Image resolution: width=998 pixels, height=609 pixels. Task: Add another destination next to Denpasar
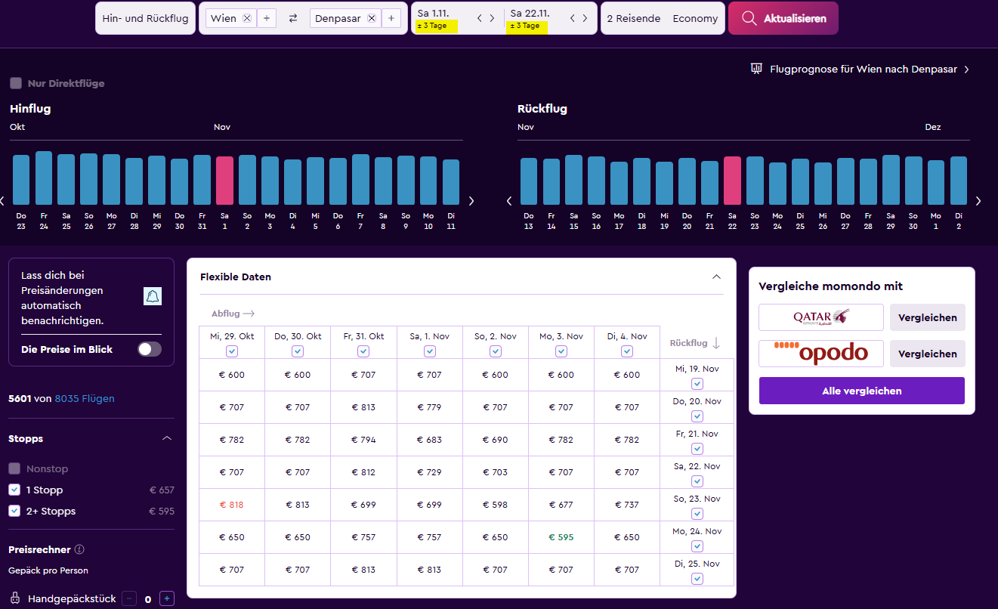391,19
